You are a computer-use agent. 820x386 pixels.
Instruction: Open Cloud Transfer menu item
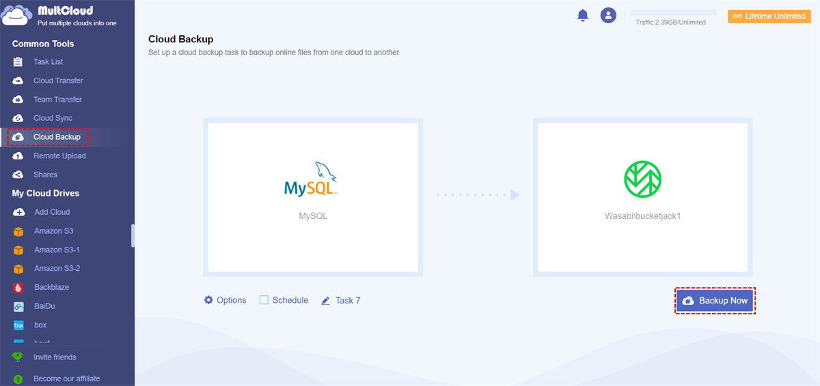(x=58, y=80)
